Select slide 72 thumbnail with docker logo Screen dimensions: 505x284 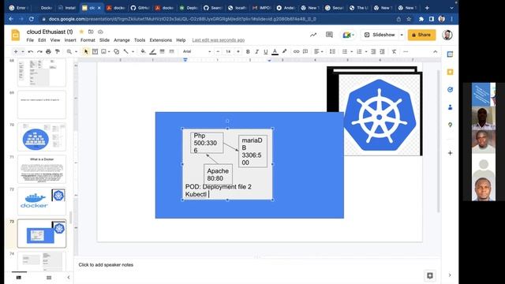click(x=42, y=201)
